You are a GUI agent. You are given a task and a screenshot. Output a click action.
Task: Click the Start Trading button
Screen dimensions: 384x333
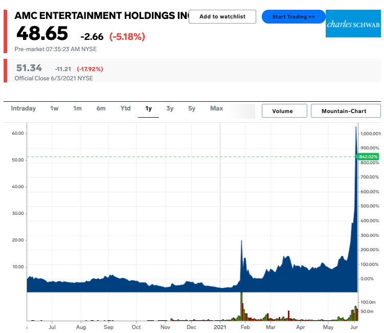click(293, 17)
